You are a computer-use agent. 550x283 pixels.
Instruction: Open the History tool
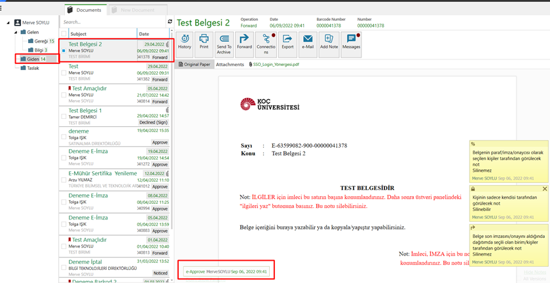click(184, 42)
